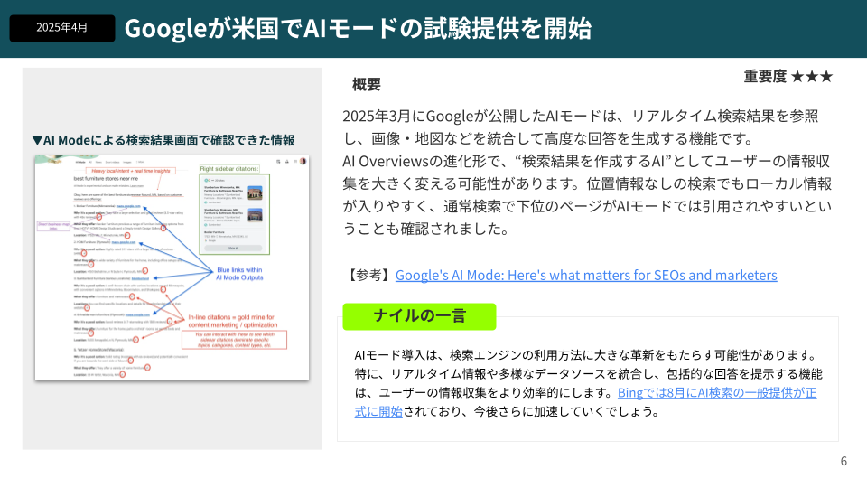Select the 2025年4月 date badge
867x488 pixels.
point(62,28)
